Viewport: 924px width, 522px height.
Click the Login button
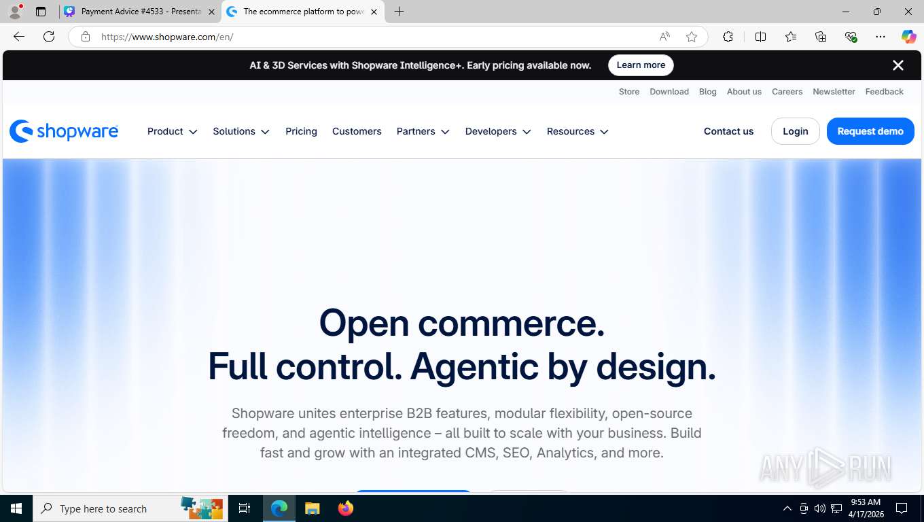tap(796, 131)
